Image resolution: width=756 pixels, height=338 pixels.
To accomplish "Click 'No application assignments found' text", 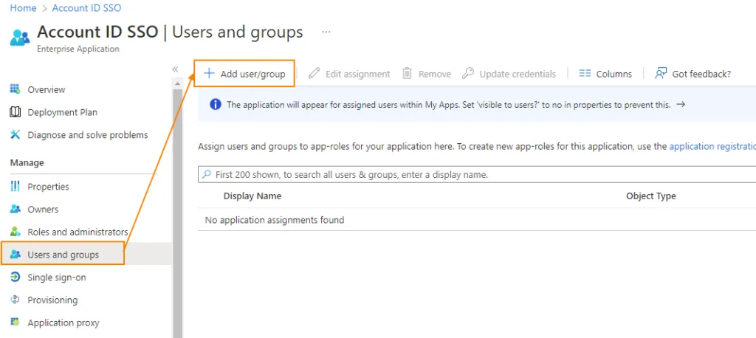I will pos(275,220).
